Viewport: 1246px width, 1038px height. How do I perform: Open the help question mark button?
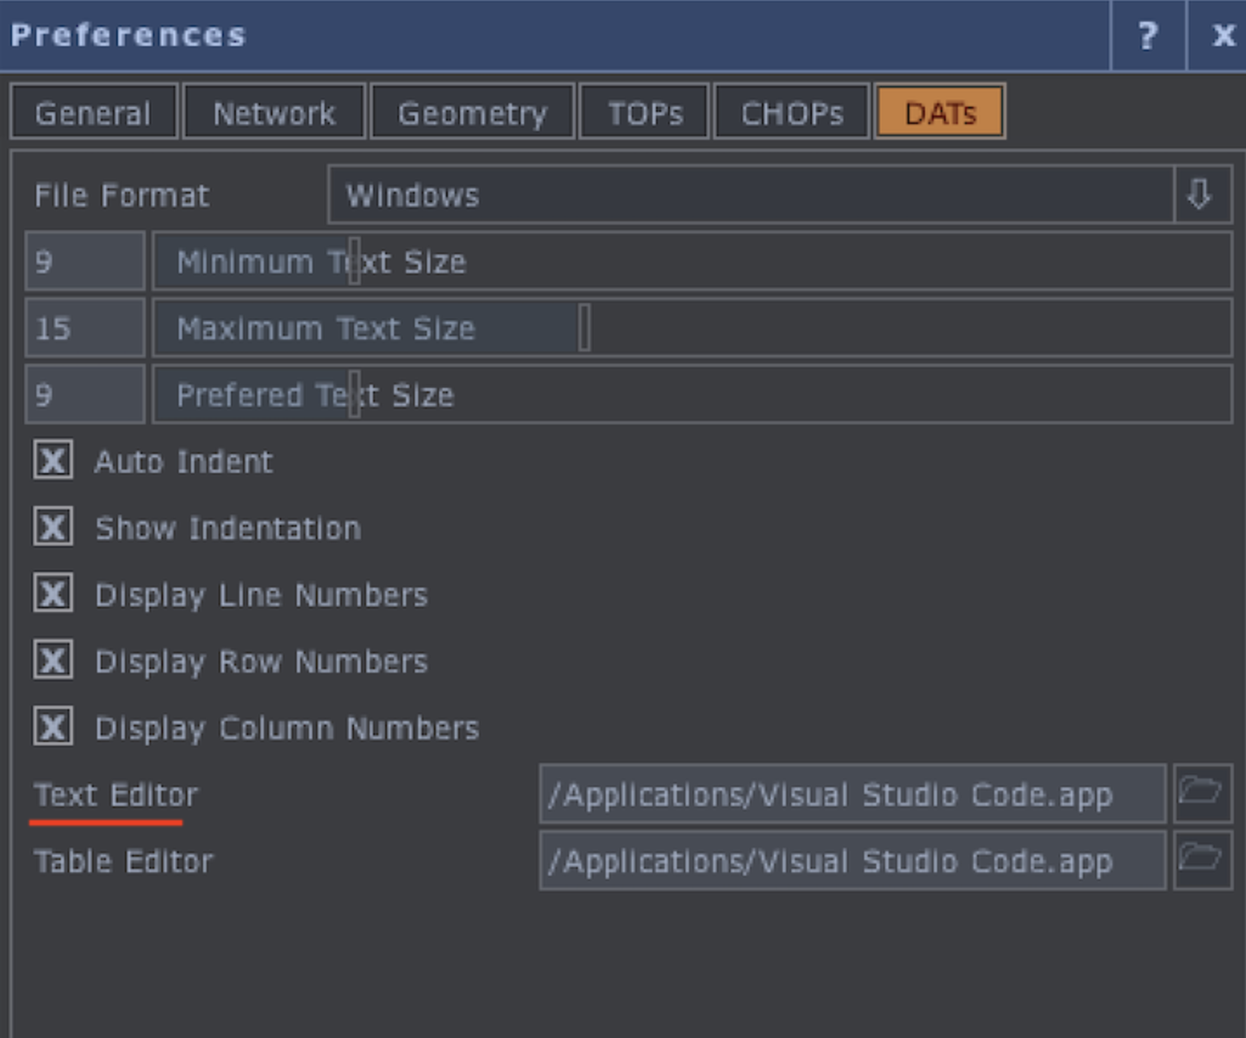coord(1148,36)
